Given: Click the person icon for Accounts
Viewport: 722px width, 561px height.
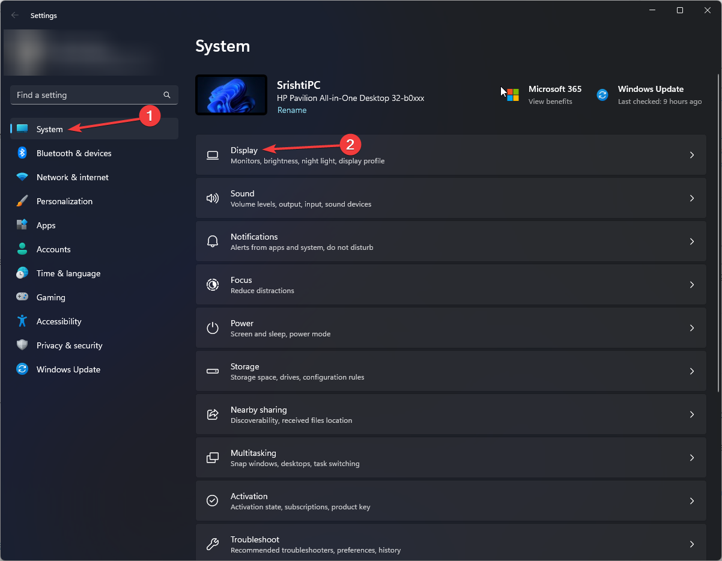Looking at the screenshot, I should point(22,249).
